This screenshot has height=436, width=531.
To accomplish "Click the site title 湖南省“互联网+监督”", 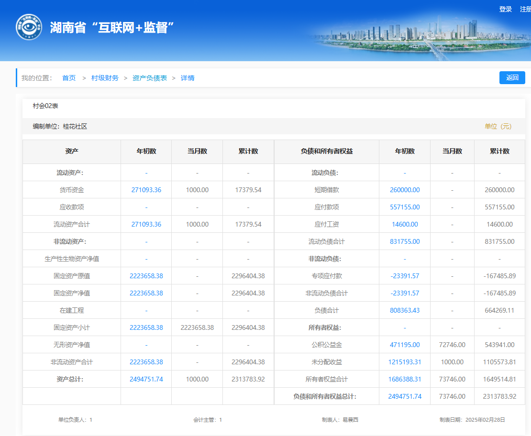I will tap(112, 27).
